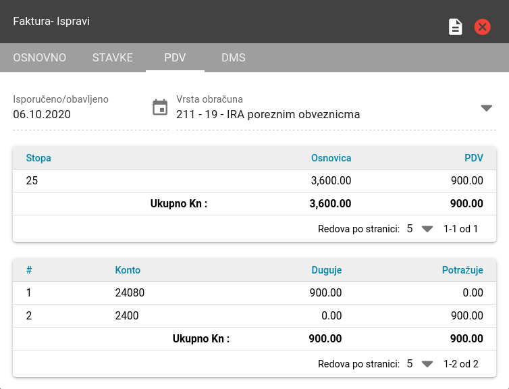Image resolution: width=509 pixels, height=389 pixels.
Task: Open the calendar date picker icon
Action: click(x=160, y=107)
